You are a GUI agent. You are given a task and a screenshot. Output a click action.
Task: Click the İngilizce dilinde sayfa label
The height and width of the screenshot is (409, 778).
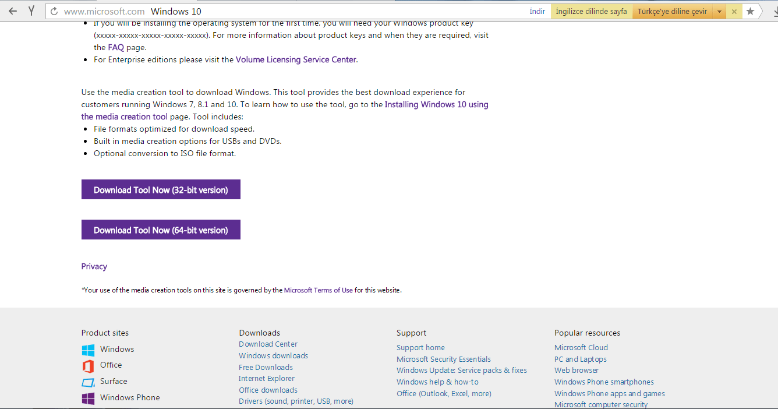click(x=591, y=12)
